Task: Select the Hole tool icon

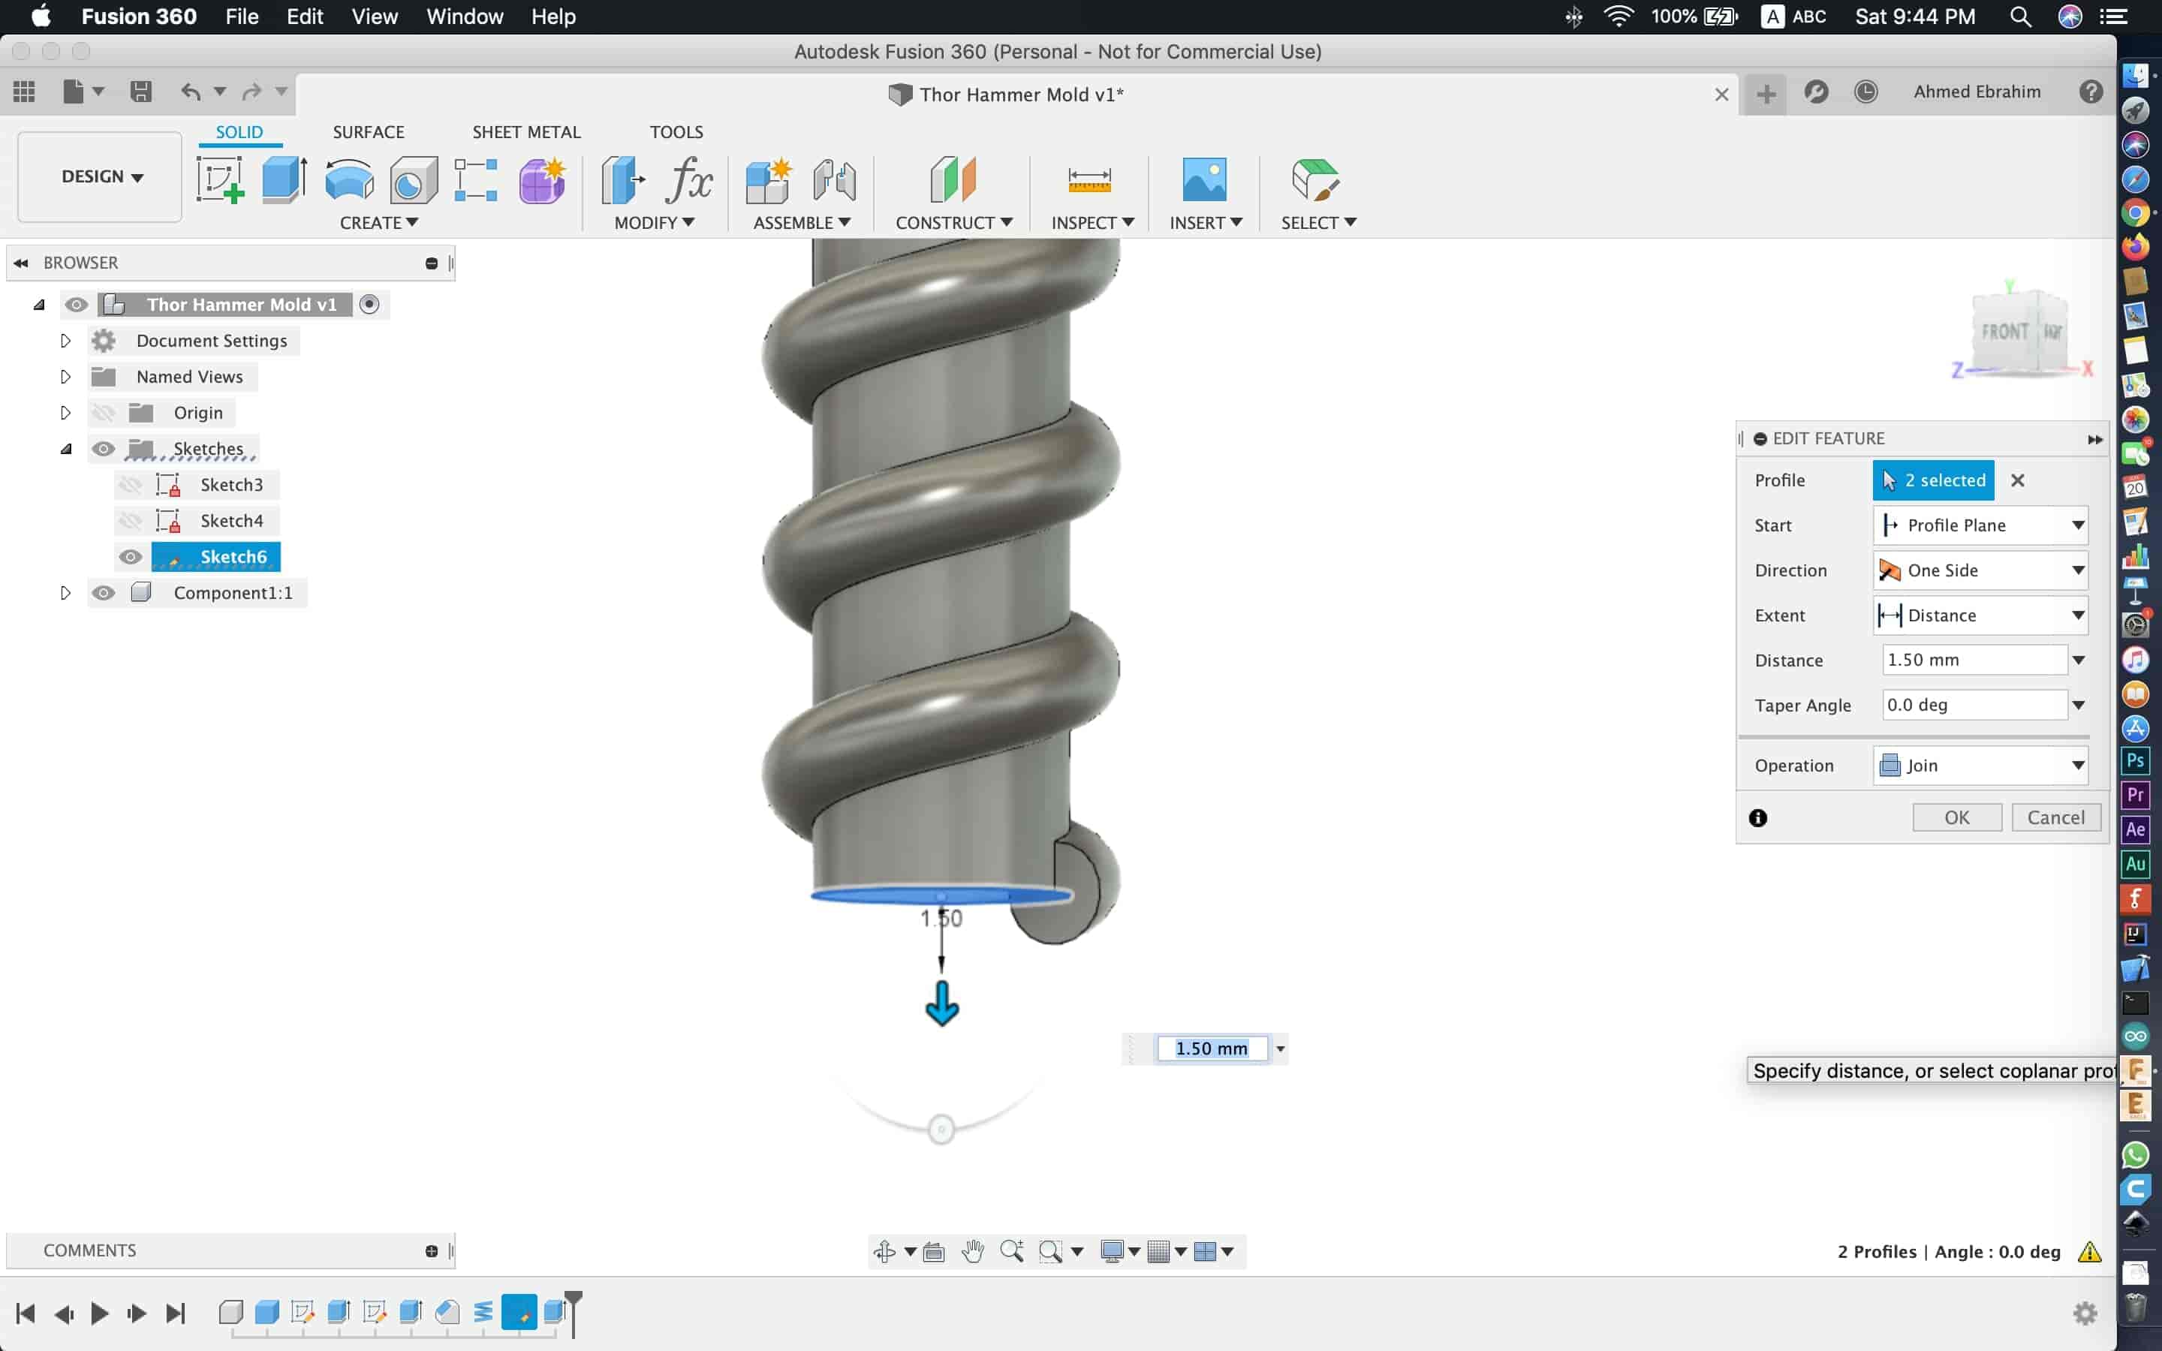Action: pyautogui.click(x=414, y=179)
